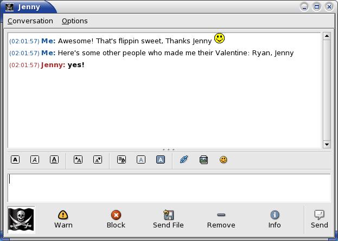
Task: Block Jenny with the Block button
Action: (116, 219)
